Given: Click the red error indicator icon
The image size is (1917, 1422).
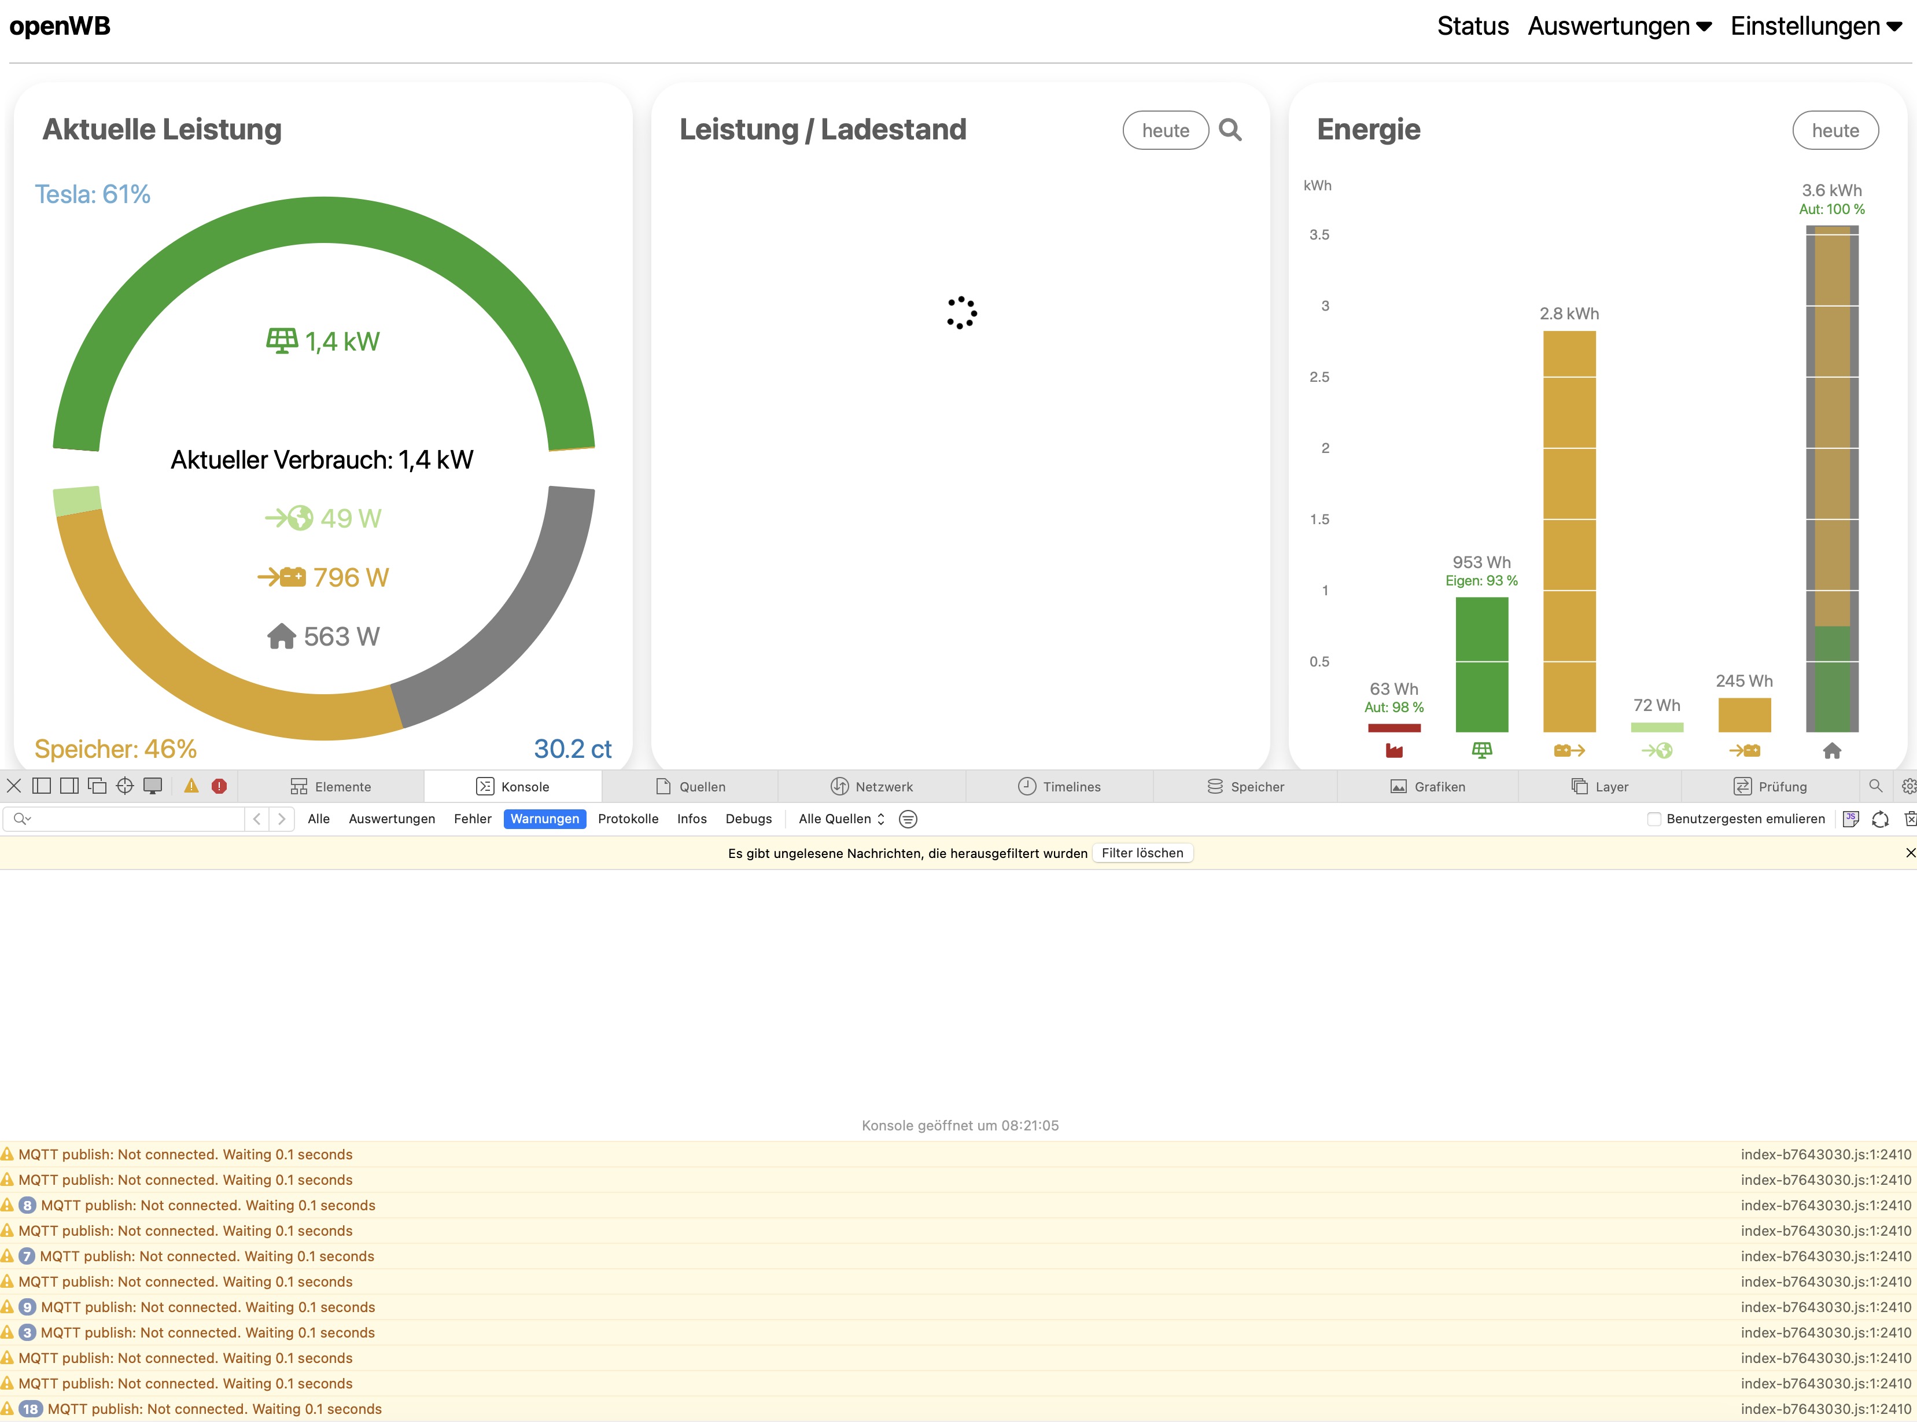Looking at the screenshot, I should 219,786.
